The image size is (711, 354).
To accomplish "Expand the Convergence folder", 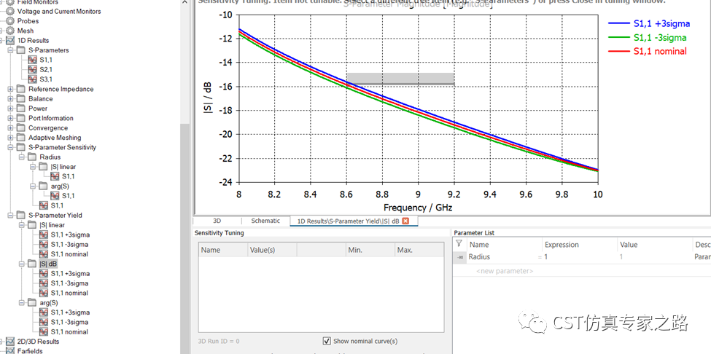I will (x=10, y=127).
